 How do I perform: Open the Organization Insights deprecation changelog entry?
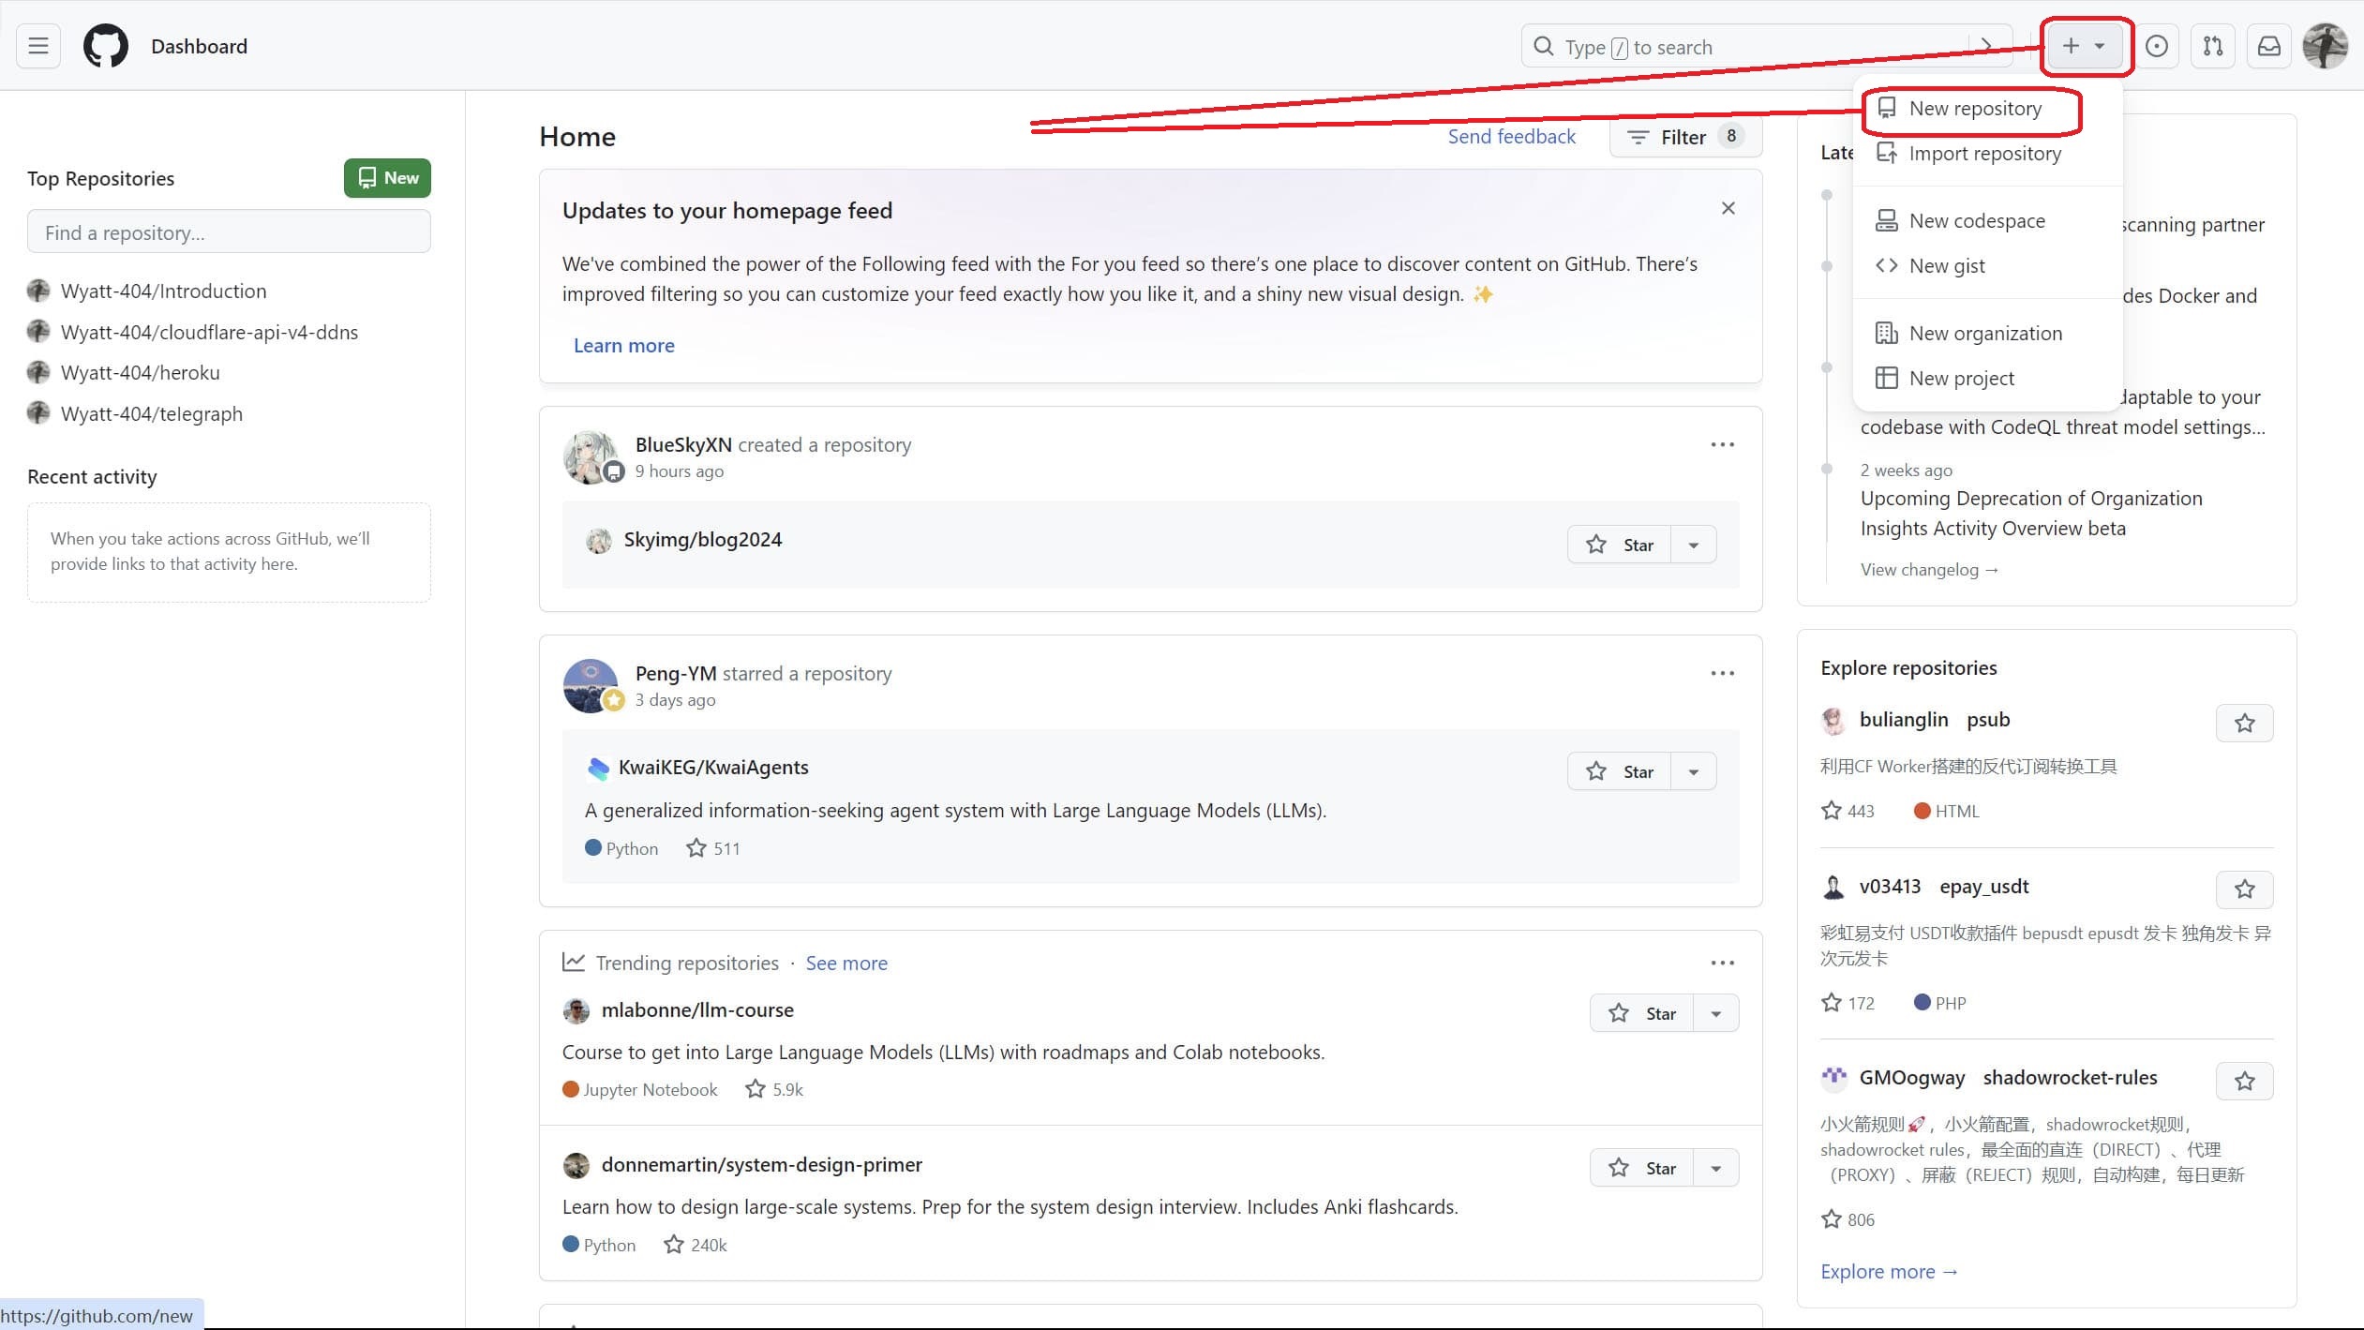pos(2031,514)
